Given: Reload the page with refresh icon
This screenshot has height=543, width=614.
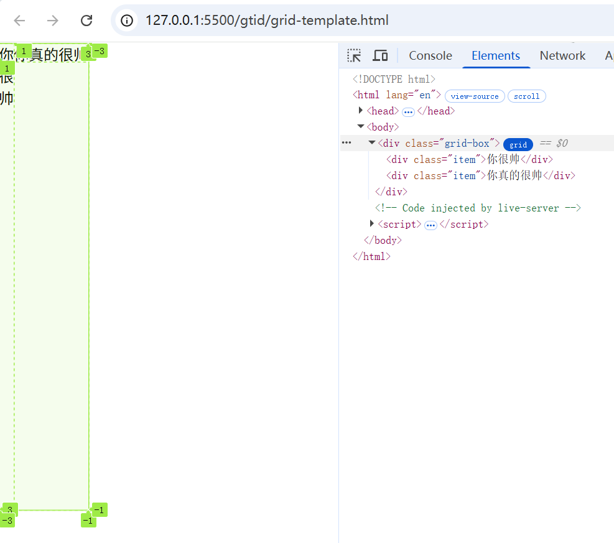Looking at the screenshot, I should pos(86,21).
